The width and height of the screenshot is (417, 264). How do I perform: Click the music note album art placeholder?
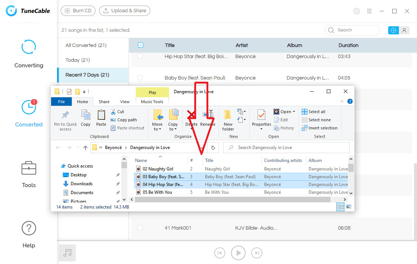click(67, 253)
